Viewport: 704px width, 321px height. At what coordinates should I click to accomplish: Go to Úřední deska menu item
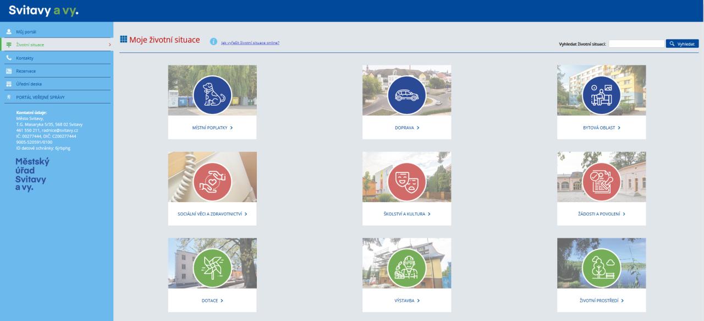click(x=29, y=84)
